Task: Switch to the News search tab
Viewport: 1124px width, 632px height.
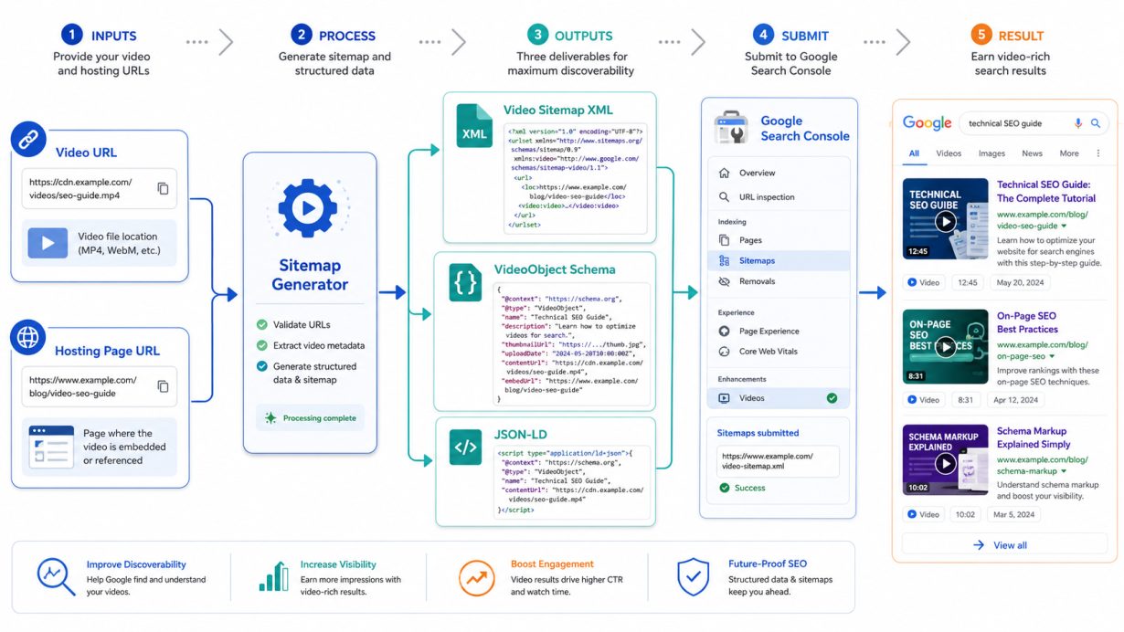Action: pyautogui.click(x=1032, y=153)
